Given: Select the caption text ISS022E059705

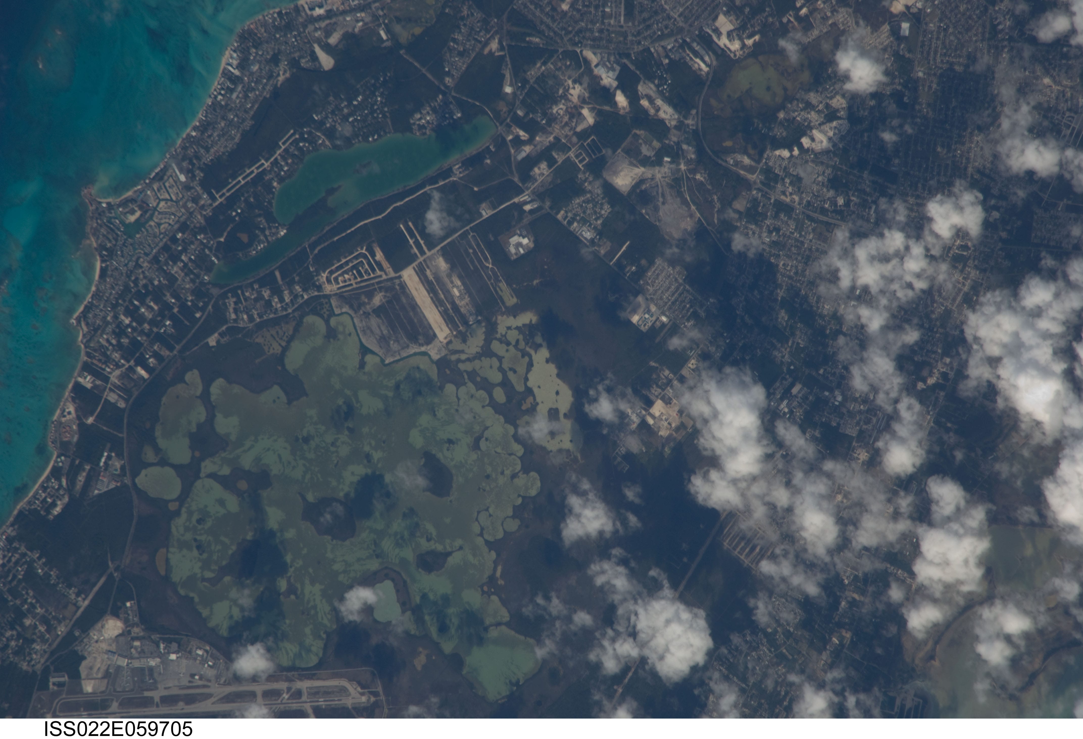Looking at the screenshot, I should coord(118,729).
